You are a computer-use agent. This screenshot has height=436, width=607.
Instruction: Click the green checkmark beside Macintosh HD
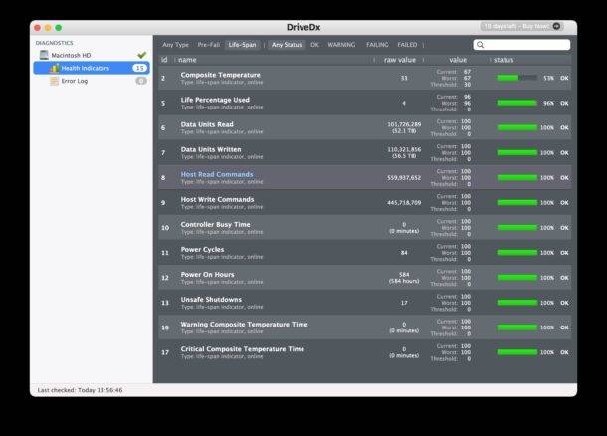[x=142, y=55]
